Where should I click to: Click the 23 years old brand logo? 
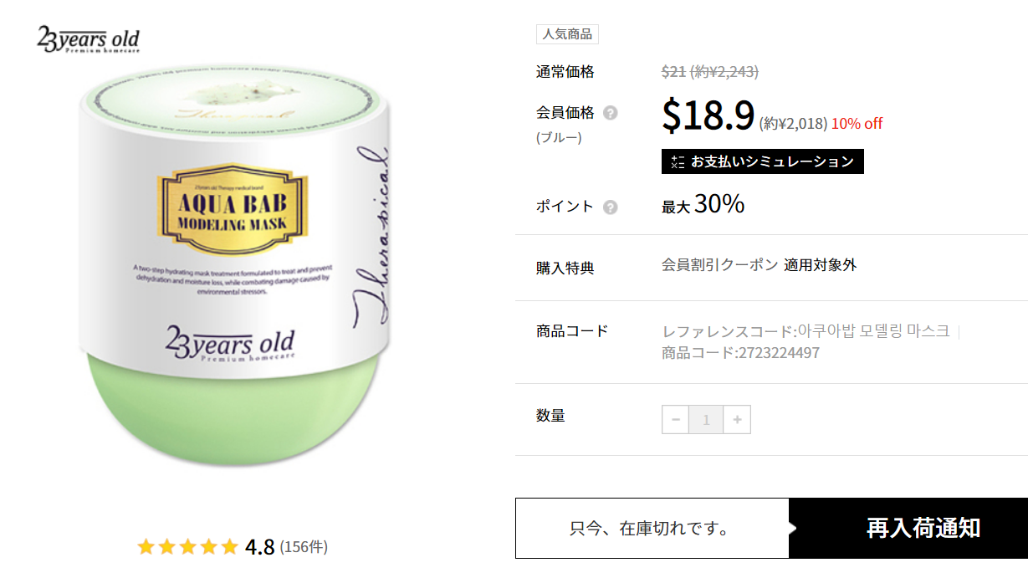(88, 39)
